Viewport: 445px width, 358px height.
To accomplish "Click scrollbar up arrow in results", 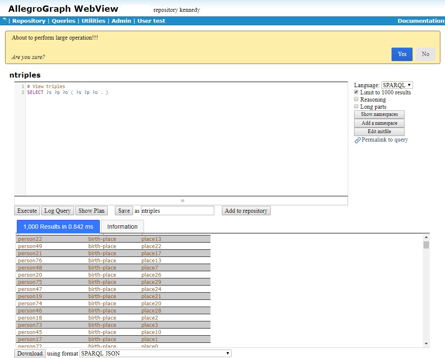I will tap(426, 238).
